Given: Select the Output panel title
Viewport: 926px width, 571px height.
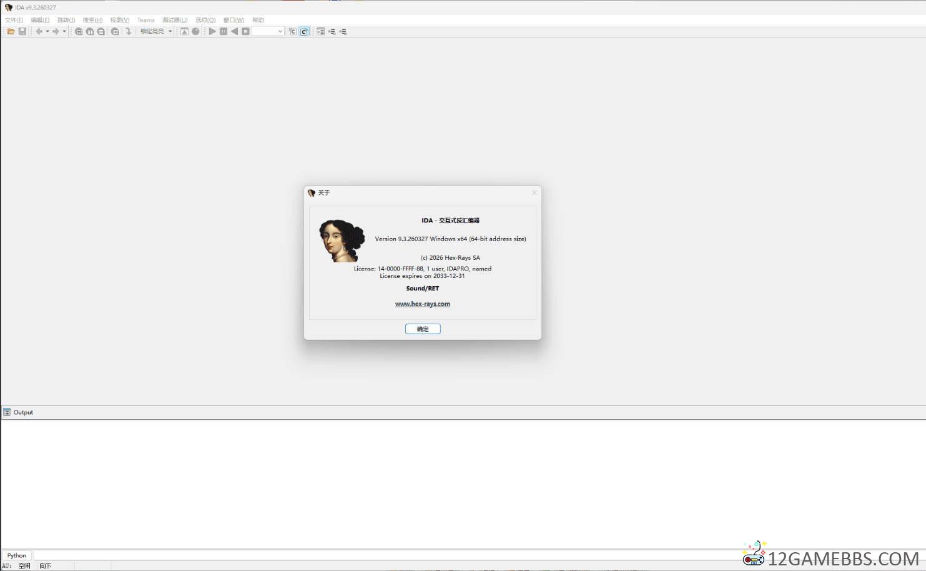Looking at the screenshot, I should coord(23,412).
